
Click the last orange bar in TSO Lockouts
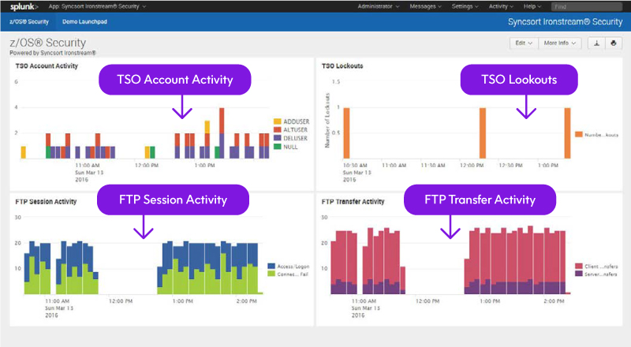(x=567, y=132)
